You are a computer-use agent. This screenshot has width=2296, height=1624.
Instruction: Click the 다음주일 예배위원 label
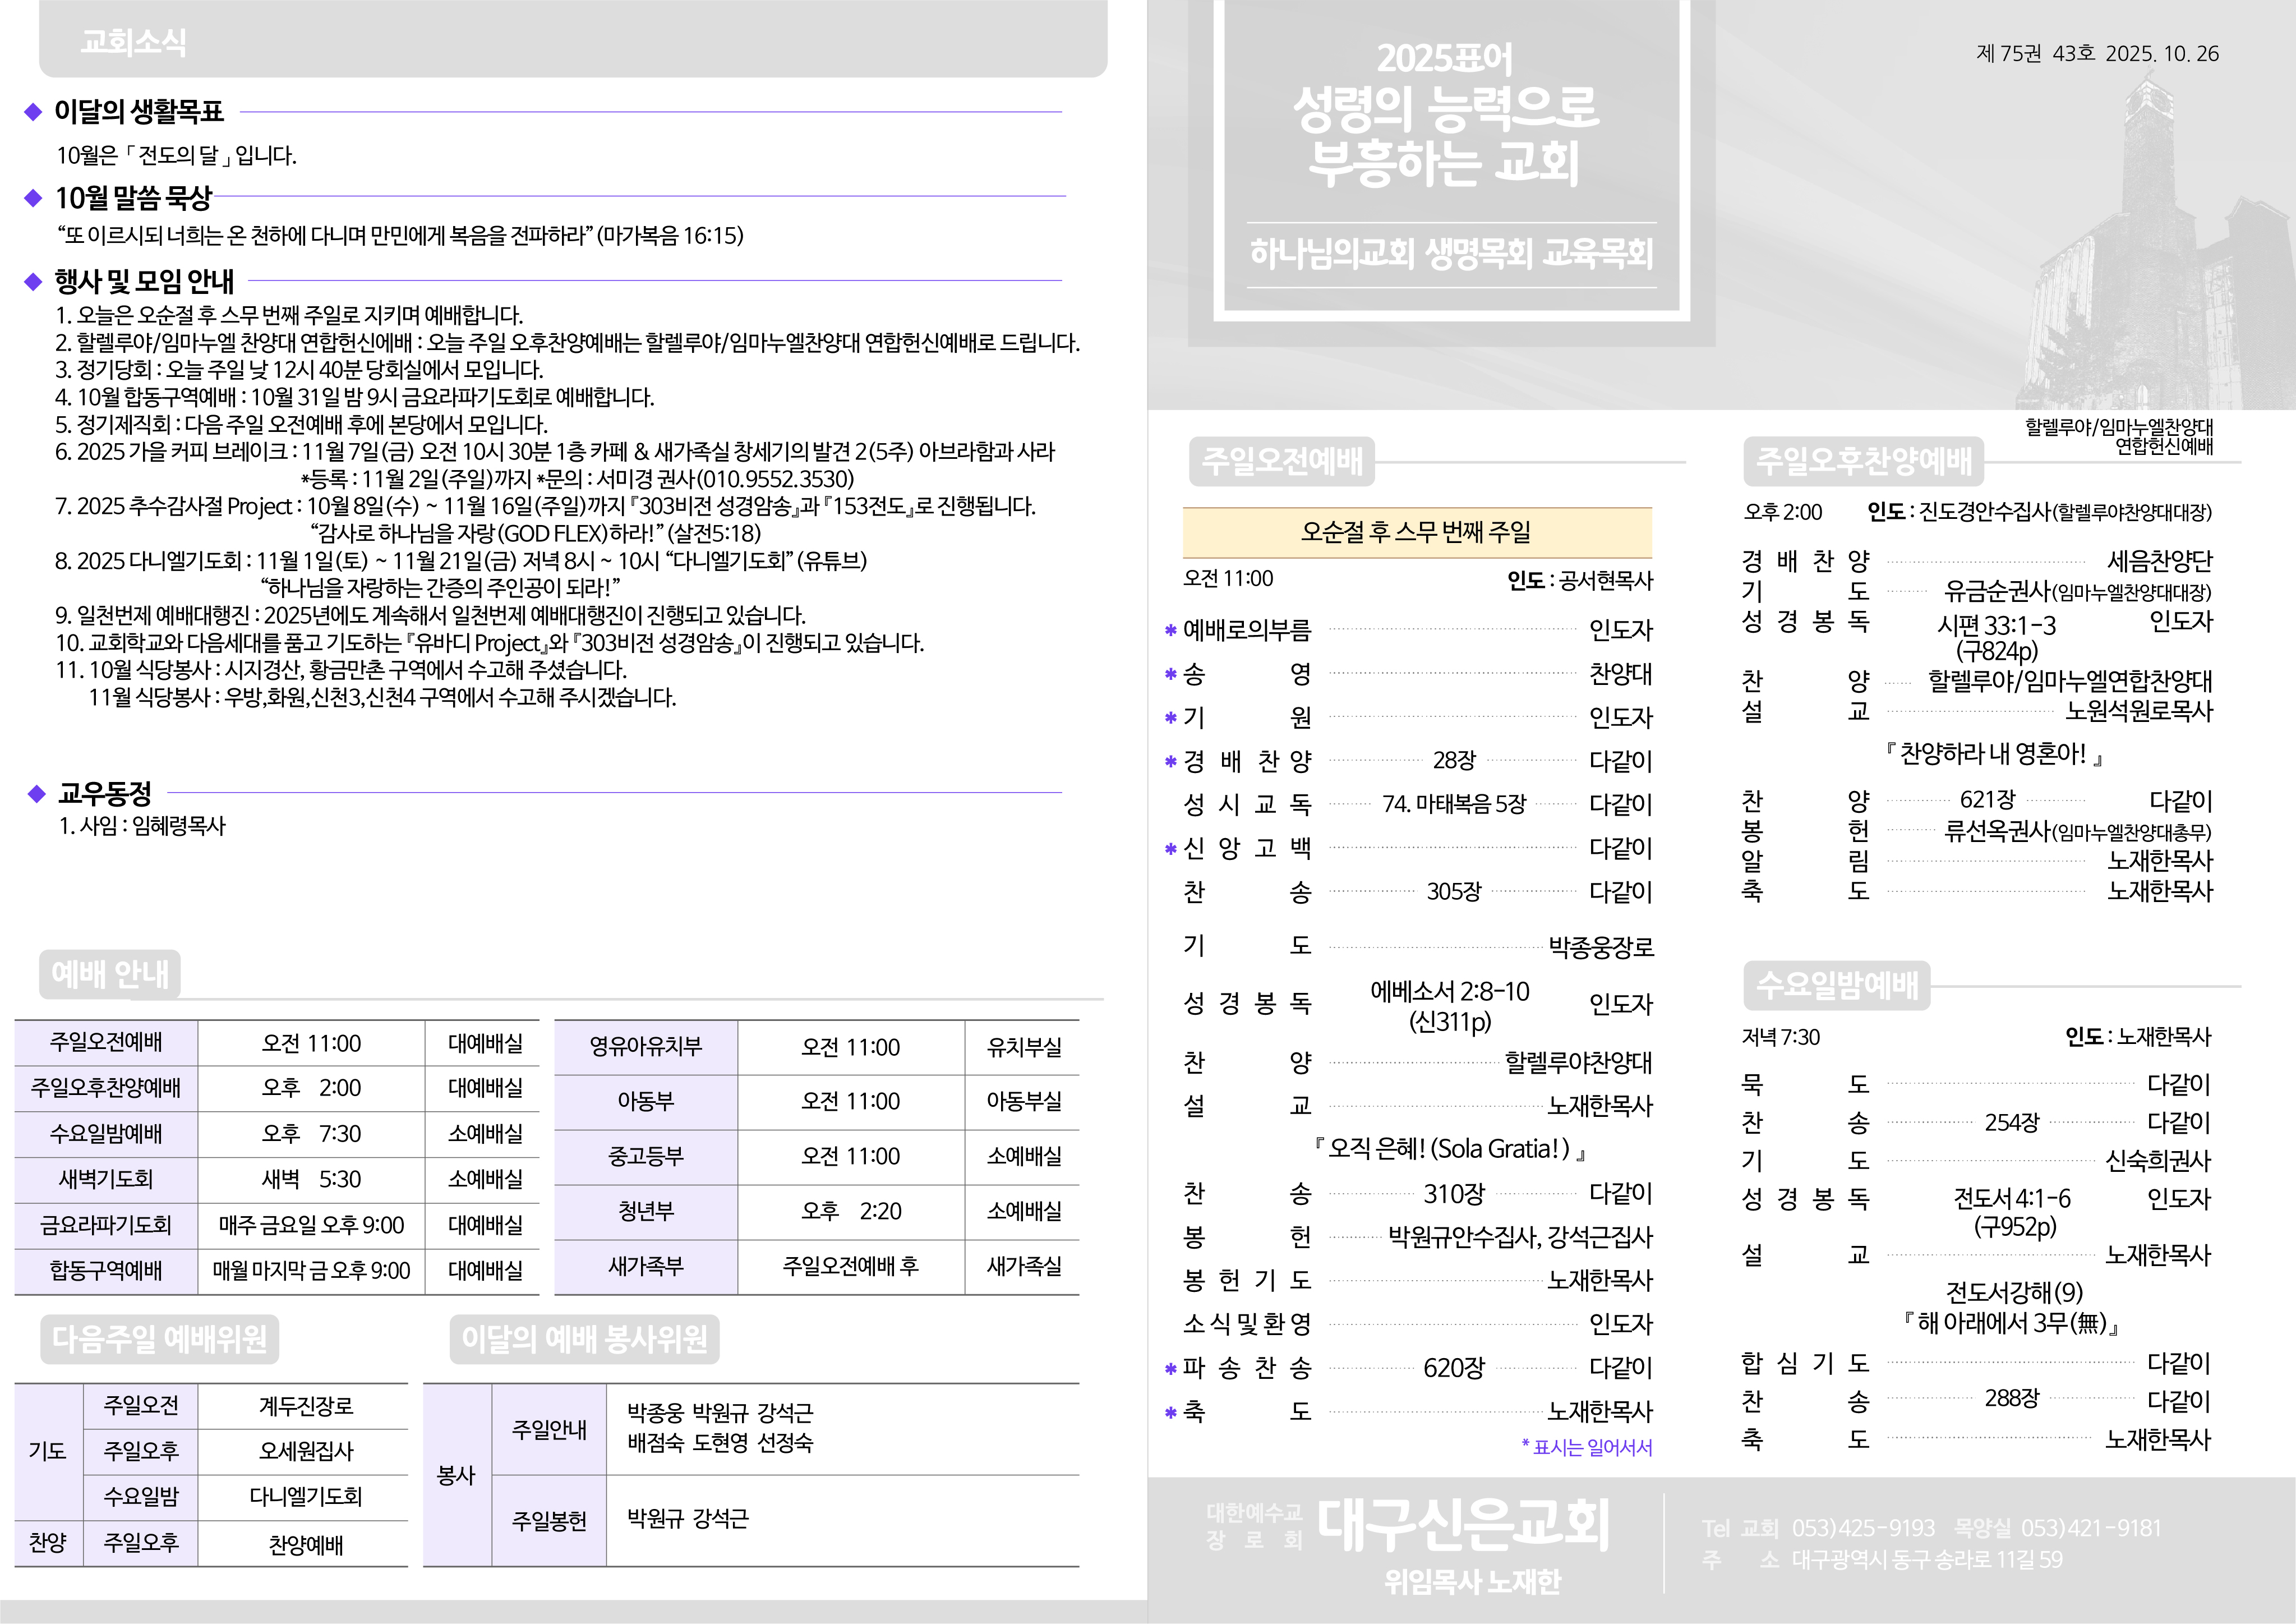(159, 1339)
